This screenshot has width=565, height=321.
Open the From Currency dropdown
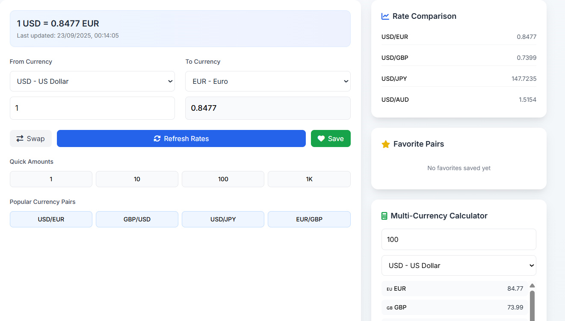point(92,81)
